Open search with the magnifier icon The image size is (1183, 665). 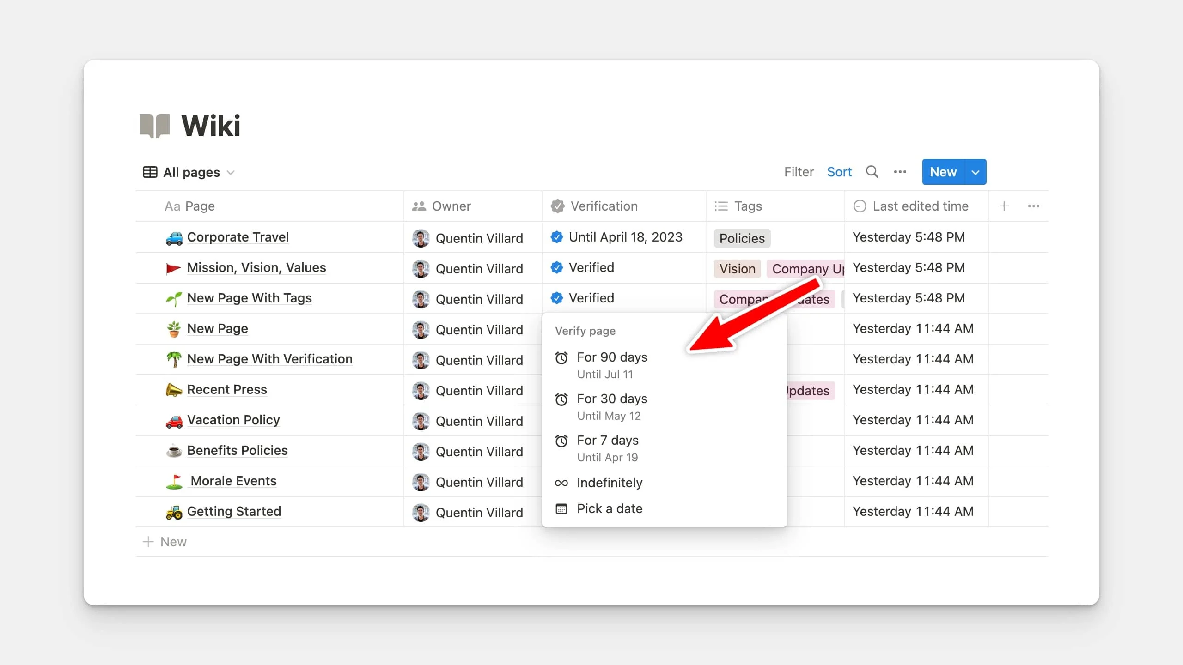click(872, 171)
